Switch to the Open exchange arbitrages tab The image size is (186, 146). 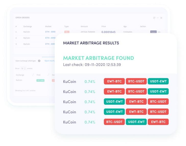pyautogui.click(x=26, y=61)
